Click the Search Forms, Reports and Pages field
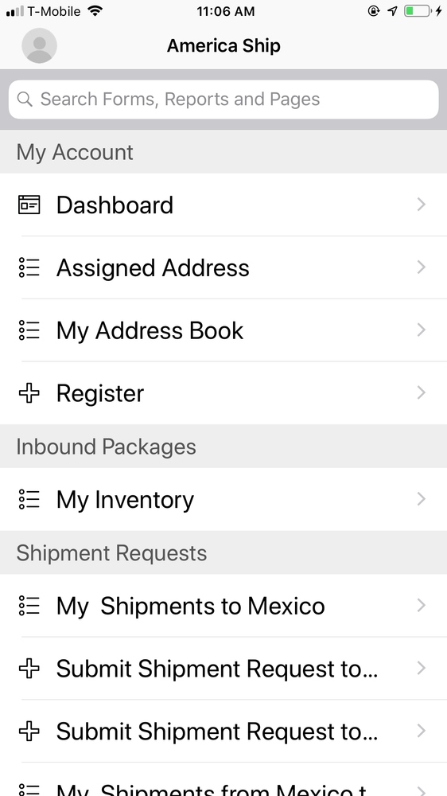447x796 pixels. (223, 99)
